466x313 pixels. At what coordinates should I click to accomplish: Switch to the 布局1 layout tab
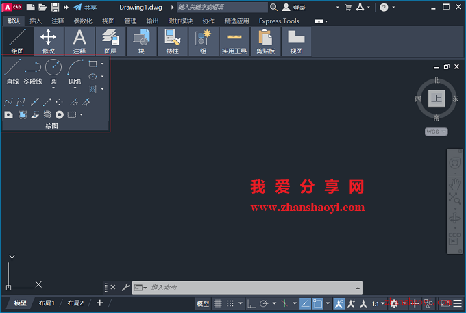point(47,303)
